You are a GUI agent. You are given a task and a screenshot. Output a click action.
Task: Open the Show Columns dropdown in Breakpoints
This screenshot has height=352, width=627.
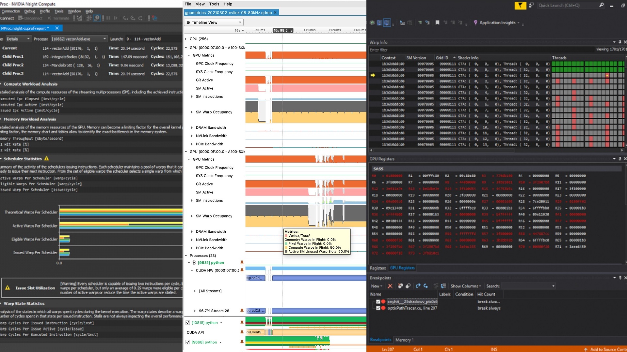[466, 286]
